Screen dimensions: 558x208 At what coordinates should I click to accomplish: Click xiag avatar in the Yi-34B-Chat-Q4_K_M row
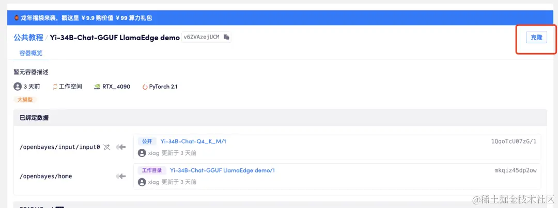142,153
